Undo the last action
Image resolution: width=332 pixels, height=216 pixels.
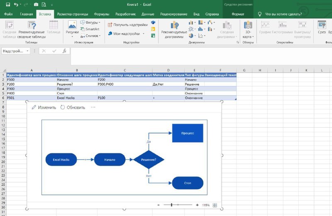click(16, 5)
